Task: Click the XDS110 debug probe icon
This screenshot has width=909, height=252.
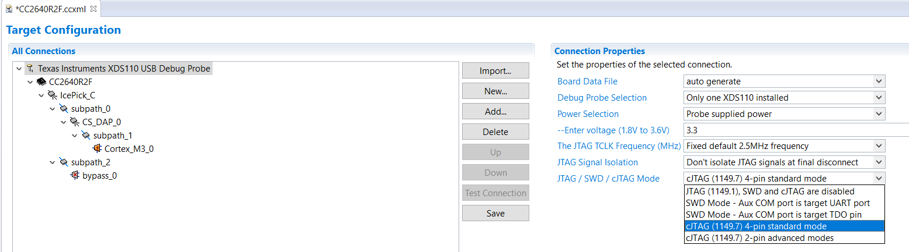Action: (x=30, y=69)
